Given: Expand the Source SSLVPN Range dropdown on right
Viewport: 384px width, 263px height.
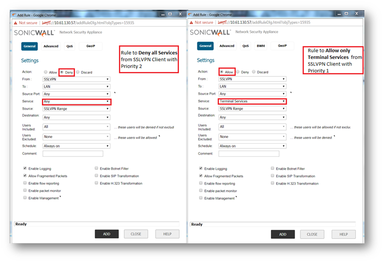Looking at the screenshot, I should [252, 109].
